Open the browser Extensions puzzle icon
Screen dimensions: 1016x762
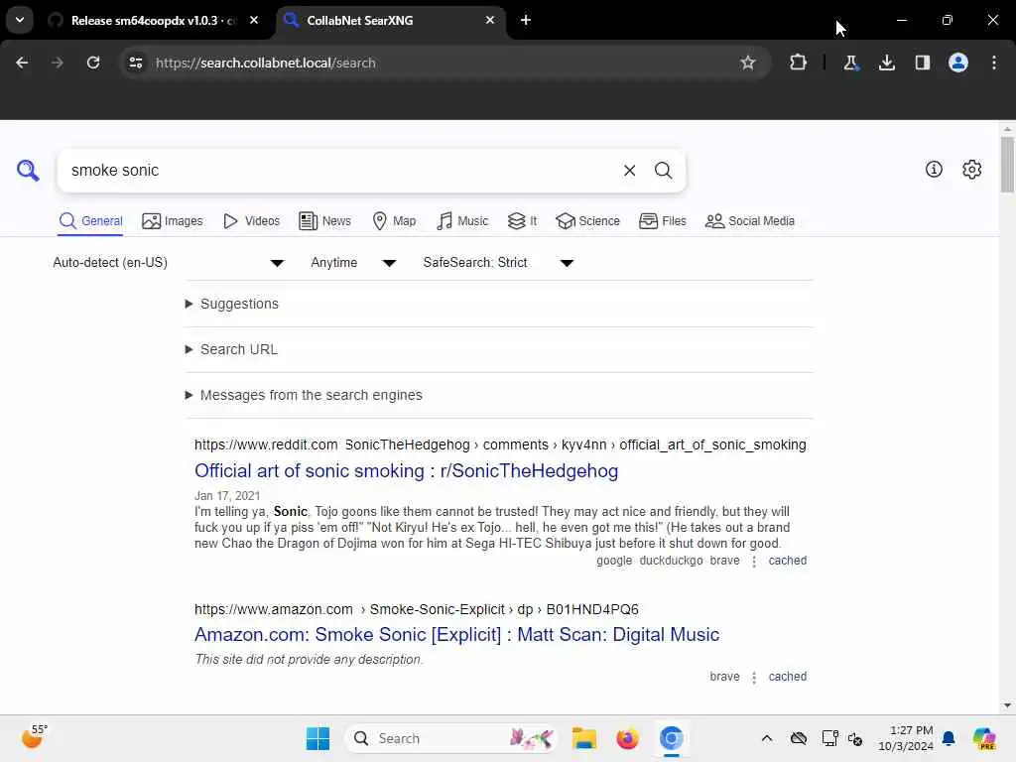(x=799, y=63)
